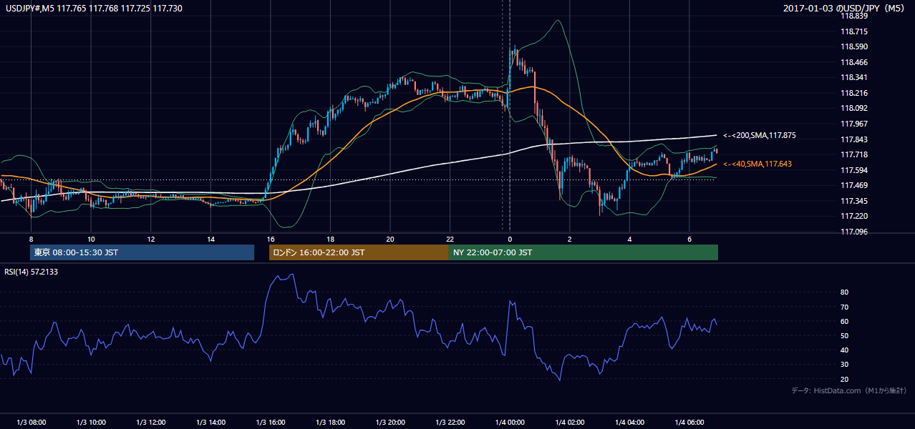Click the 1/4 00:00 bottom time label
Screen dimensions: 915x429
tap(510, 423)
